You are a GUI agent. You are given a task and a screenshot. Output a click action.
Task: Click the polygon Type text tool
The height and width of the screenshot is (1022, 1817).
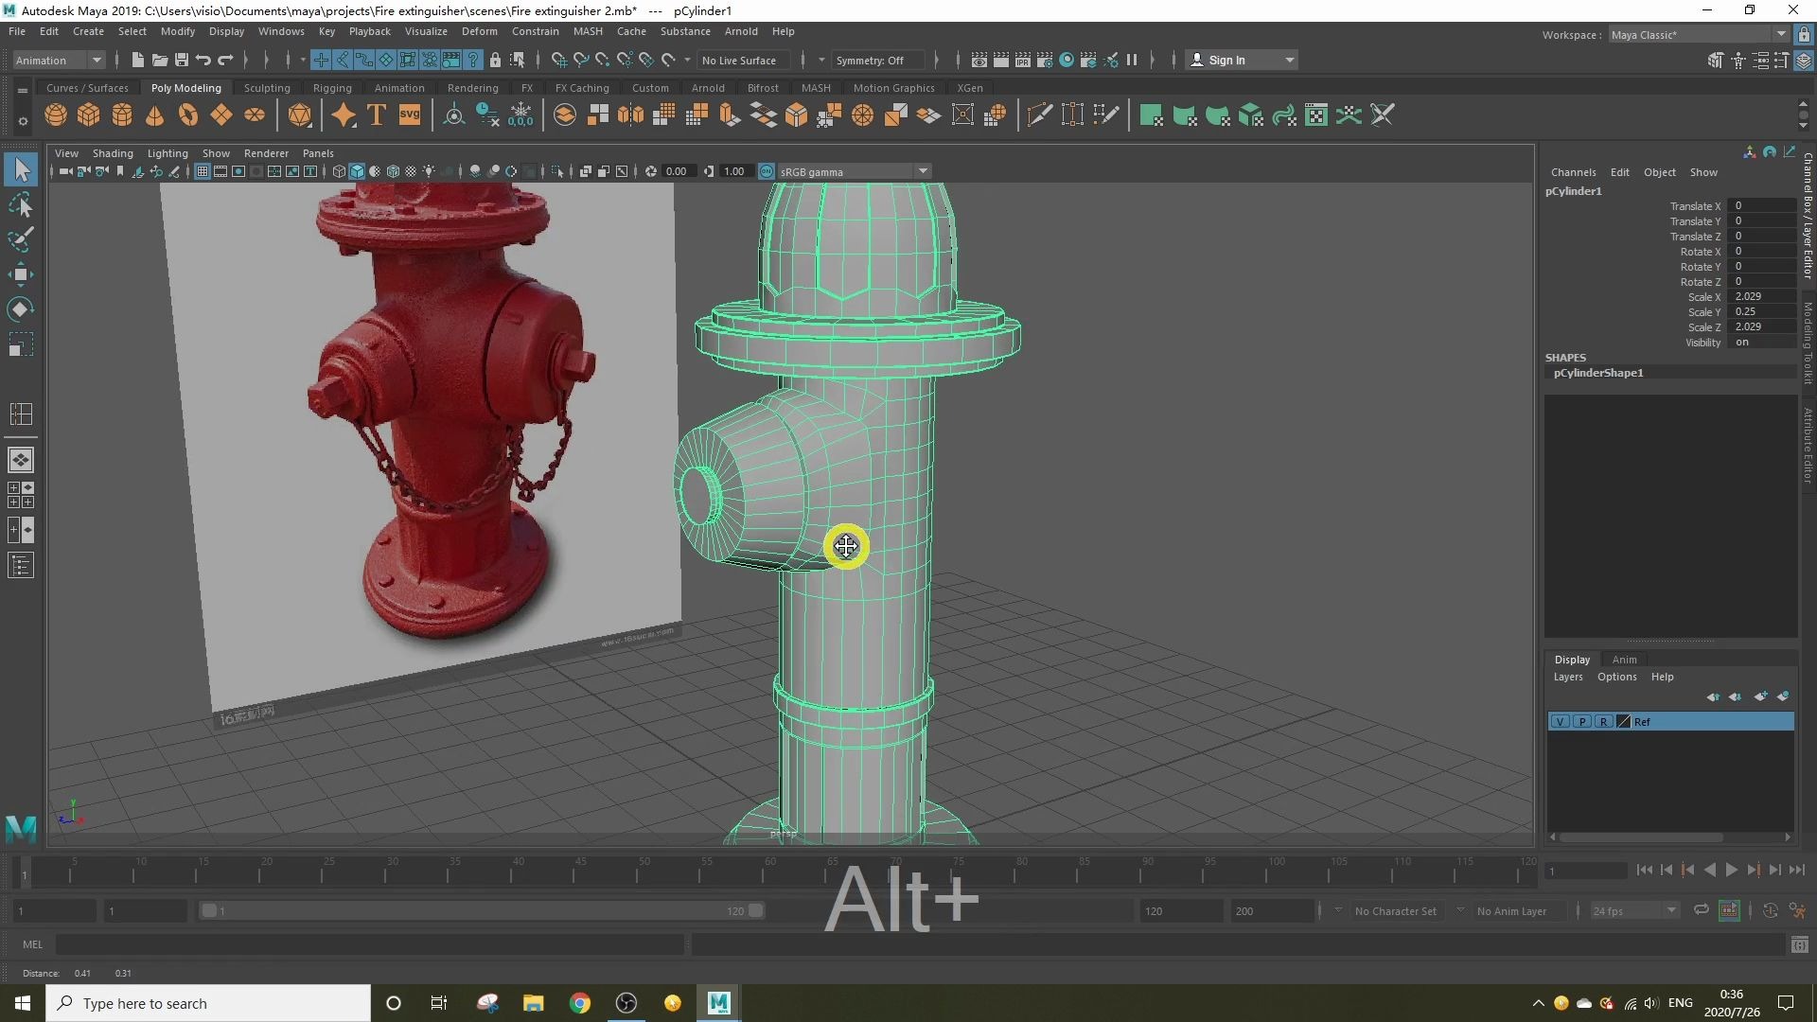pos(377,115)
